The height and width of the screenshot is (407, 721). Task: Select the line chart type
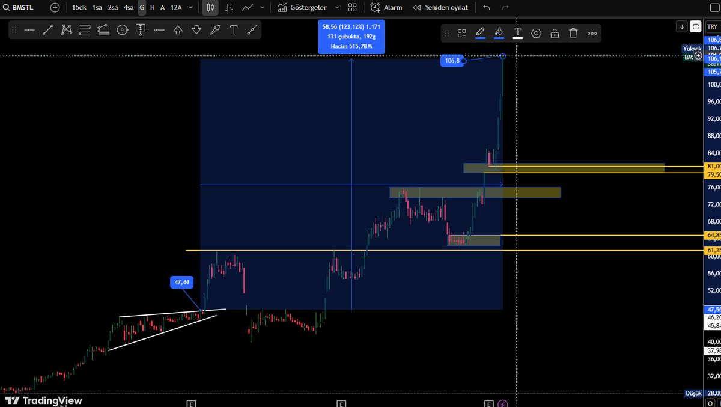click(x=248, y=8)
